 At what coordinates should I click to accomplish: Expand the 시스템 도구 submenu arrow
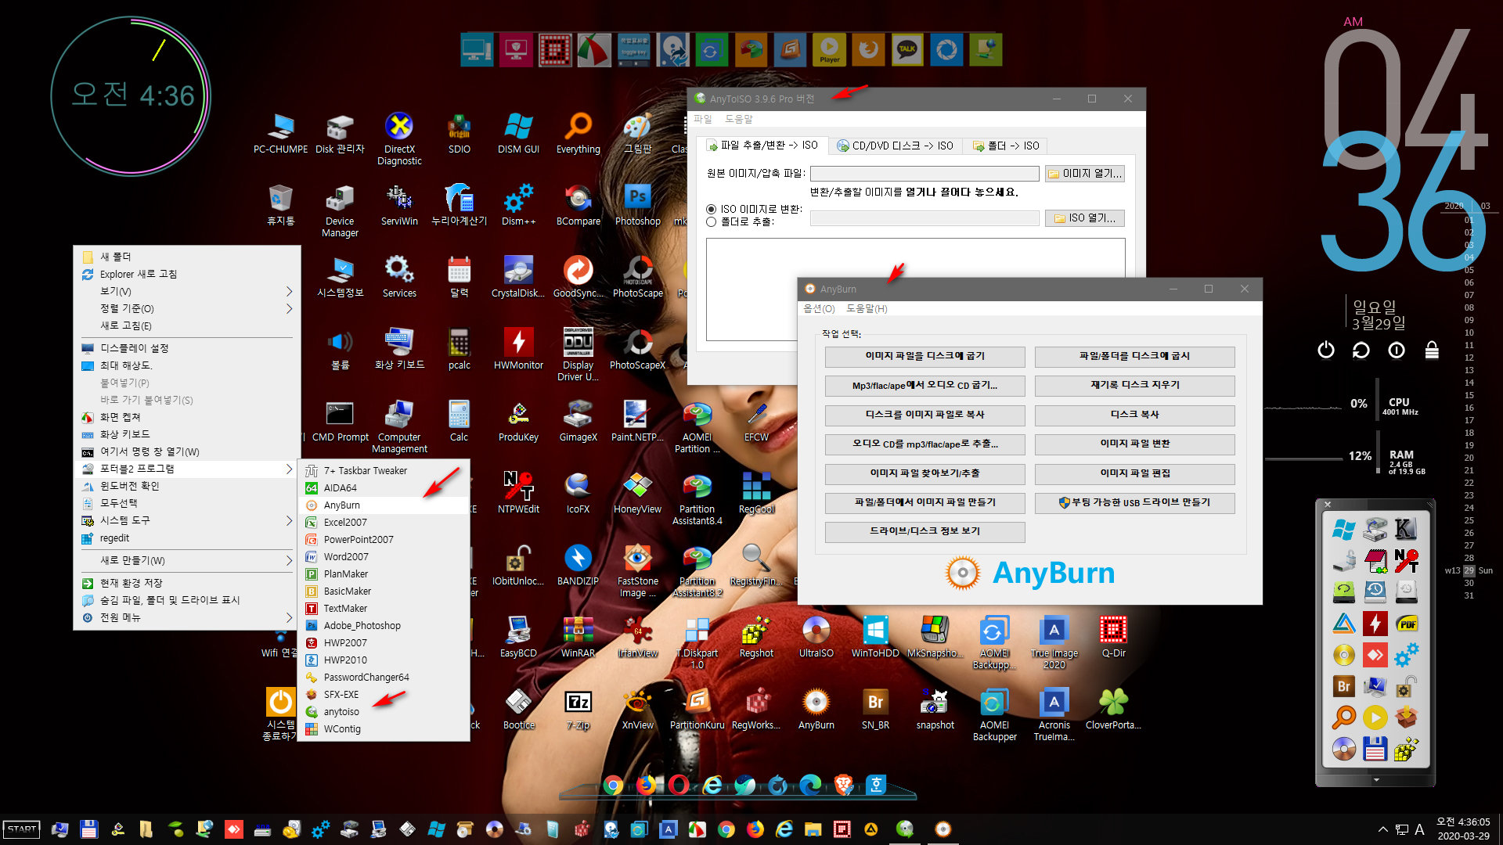coord(289,520)
